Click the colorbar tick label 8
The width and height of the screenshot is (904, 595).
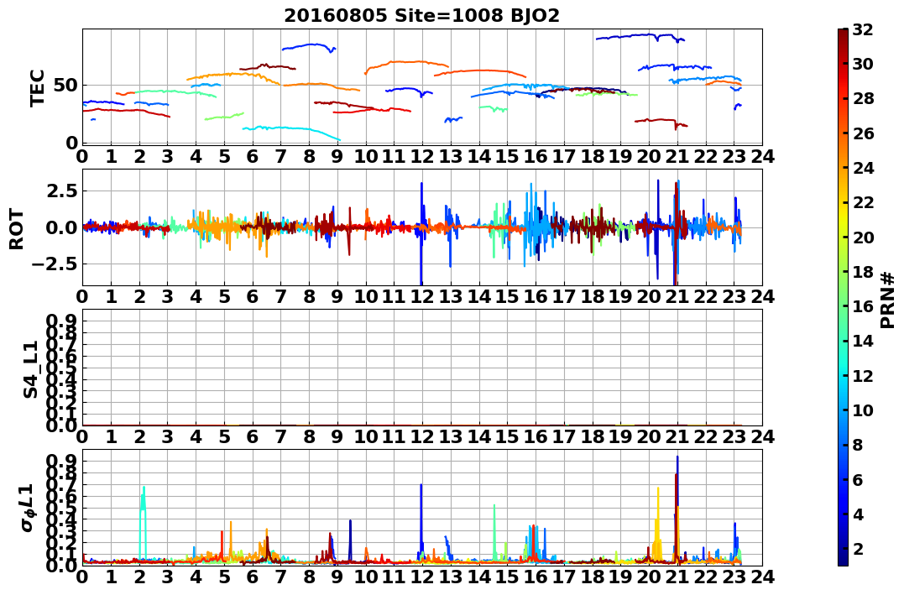pos(857,445)
